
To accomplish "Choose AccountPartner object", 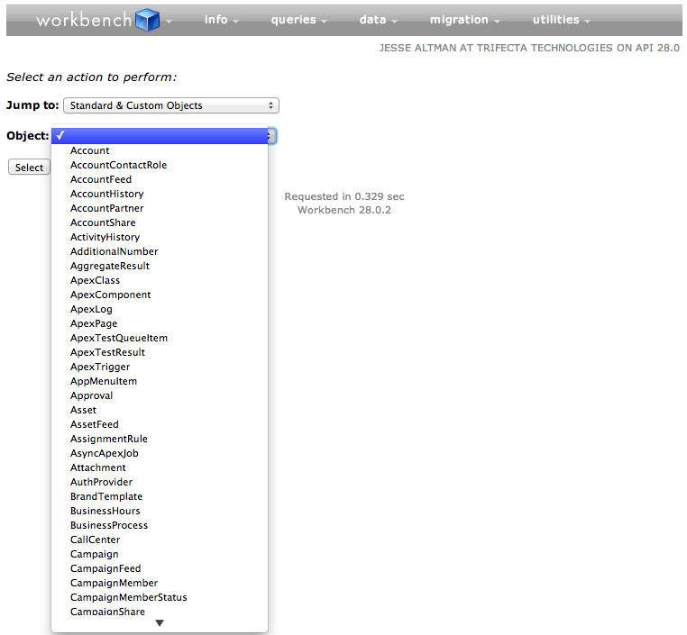I will click(160, 208).
